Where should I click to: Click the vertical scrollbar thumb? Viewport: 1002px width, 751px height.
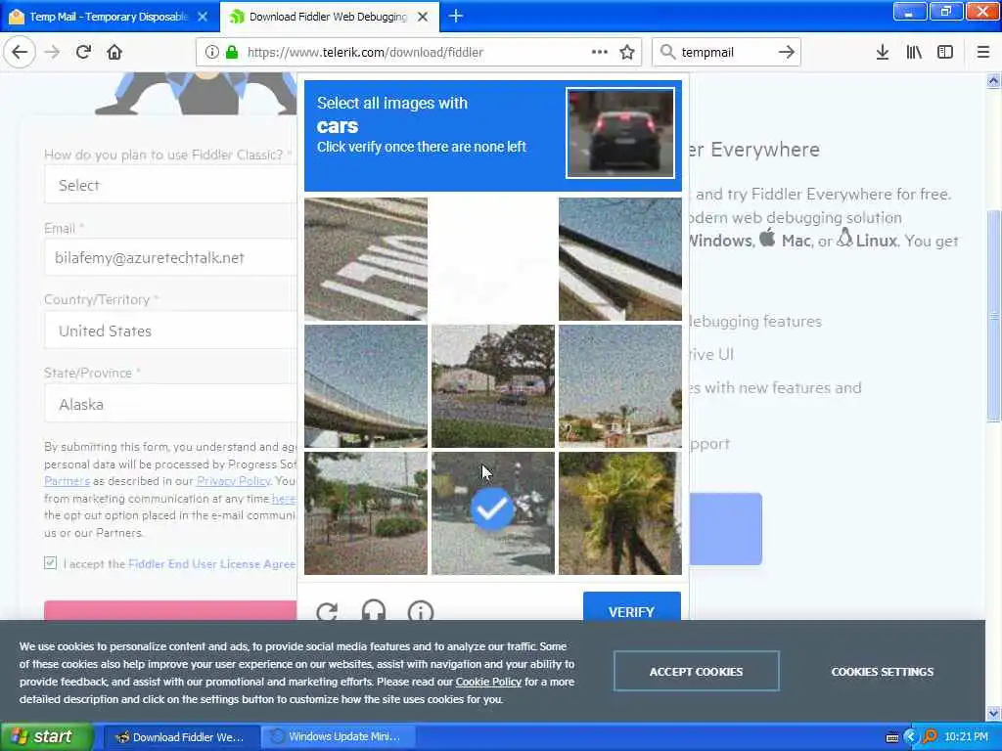[993, 316]
